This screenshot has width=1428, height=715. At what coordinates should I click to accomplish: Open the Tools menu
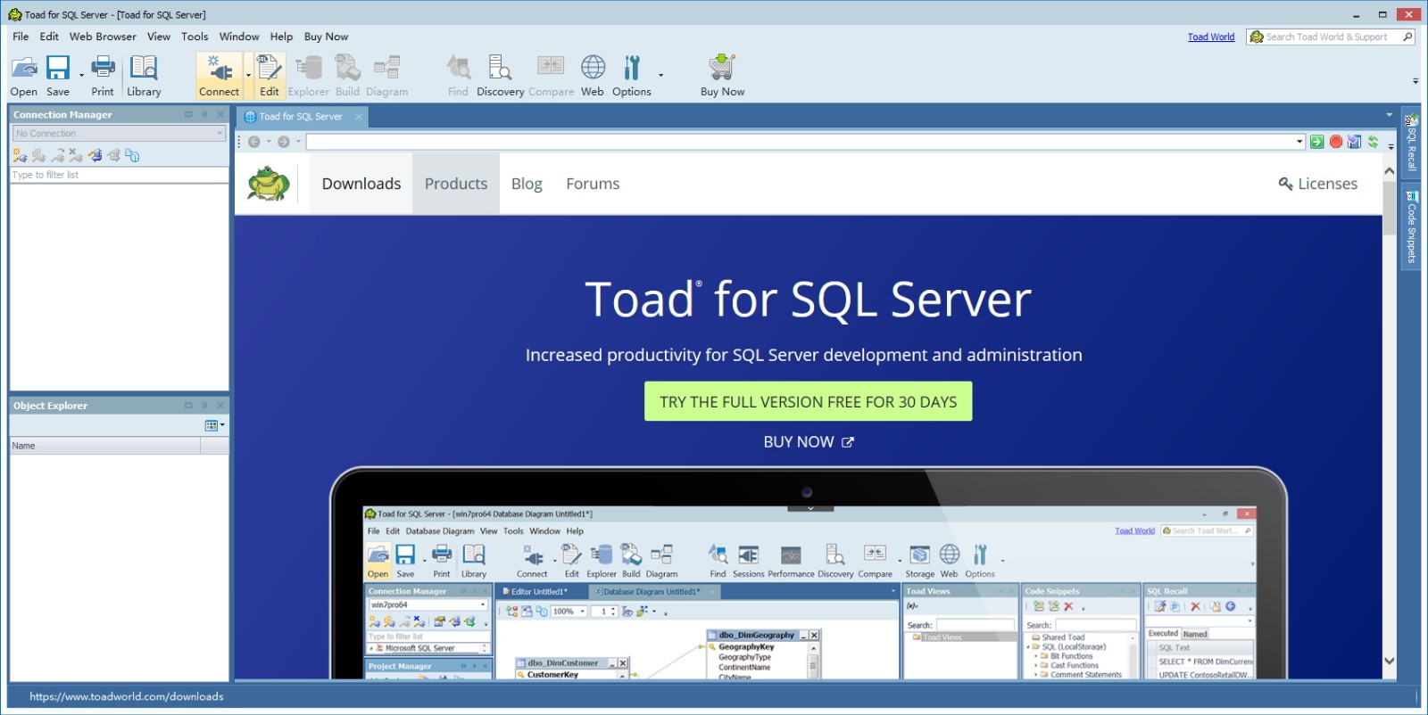(195, 37)
